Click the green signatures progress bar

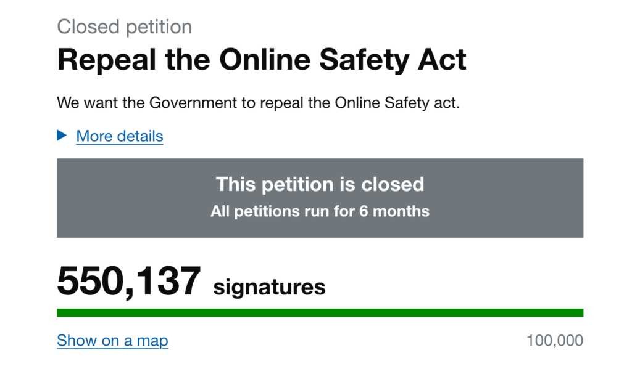pyautogui.click(x=320, y=312)
